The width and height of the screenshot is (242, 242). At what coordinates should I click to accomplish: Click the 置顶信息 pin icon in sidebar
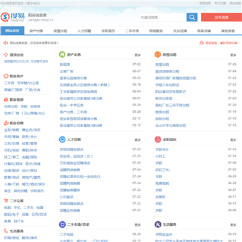[6, 54]
